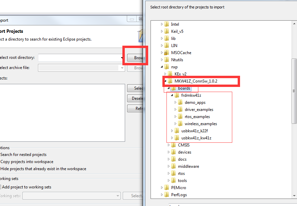
Task: Click the driver_examples folder icon
Action: pyautogui.click(x=180, y=110)
